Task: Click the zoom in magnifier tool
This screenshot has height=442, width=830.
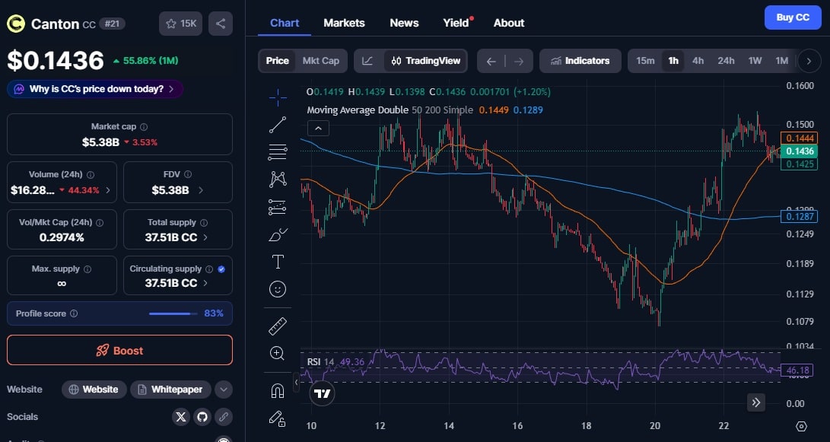Action: pyautogui.click(x=278, y=353)
